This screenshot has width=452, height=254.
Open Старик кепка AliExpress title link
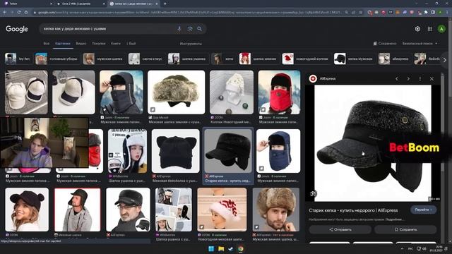point(353,210)
